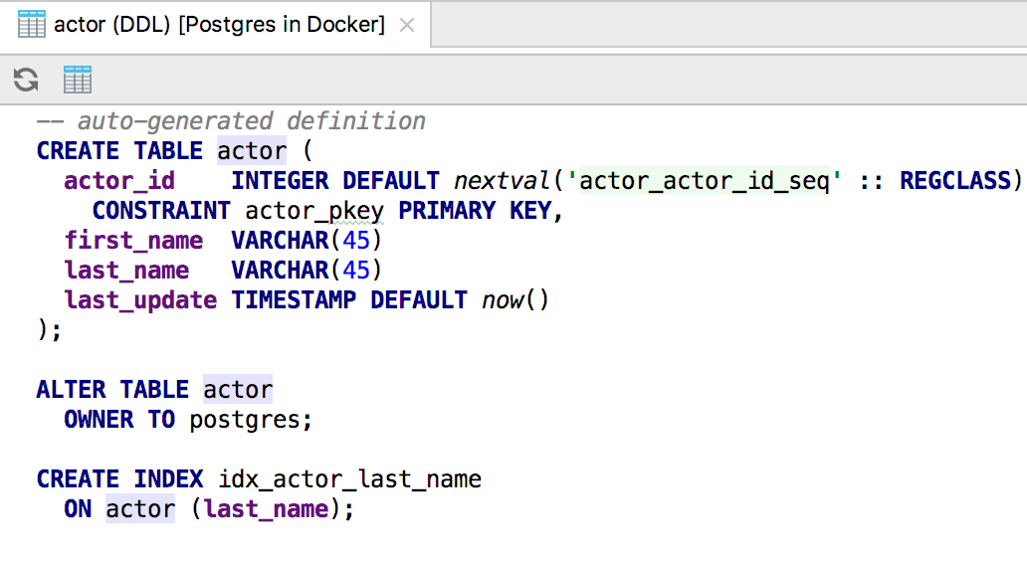Viewport: 1027px width, 561px height.
Task: Click the actor_pkey constraint name
Action: (x=314, y=211)
